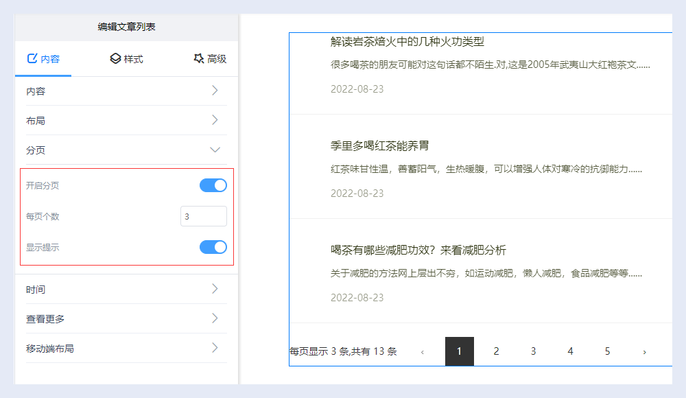Open the 高级 tab
This screenshot has width=686, height=398.
point(210,59)
